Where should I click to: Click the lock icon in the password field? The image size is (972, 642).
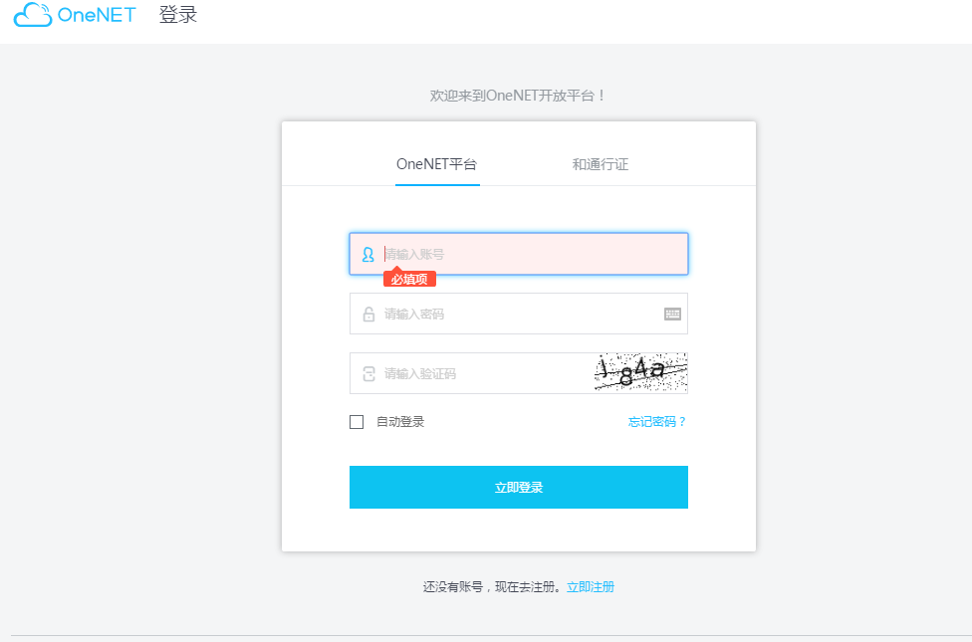366,314
